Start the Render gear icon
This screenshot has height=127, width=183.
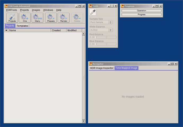64,18
